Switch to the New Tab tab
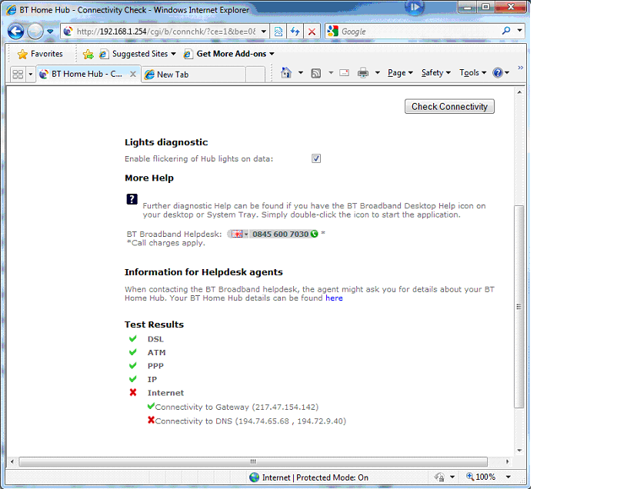The height and width of the screenshot is (489, 630). click(x=194, y=75)
